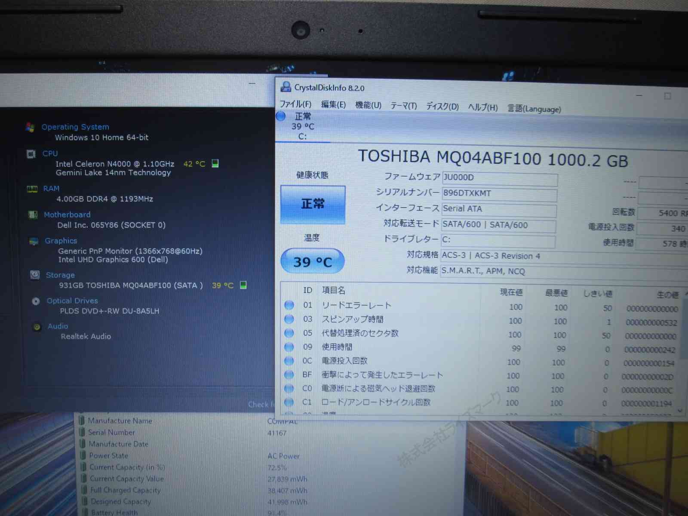Screen dimensions: 688x516
Task: Click the Motherboard icon
Action: (x=33, y=215)
